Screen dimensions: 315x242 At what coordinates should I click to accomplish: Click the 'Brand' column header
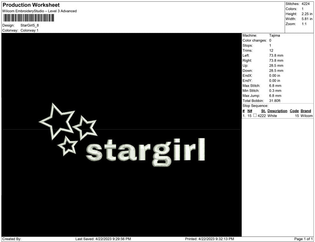point(306,111)
